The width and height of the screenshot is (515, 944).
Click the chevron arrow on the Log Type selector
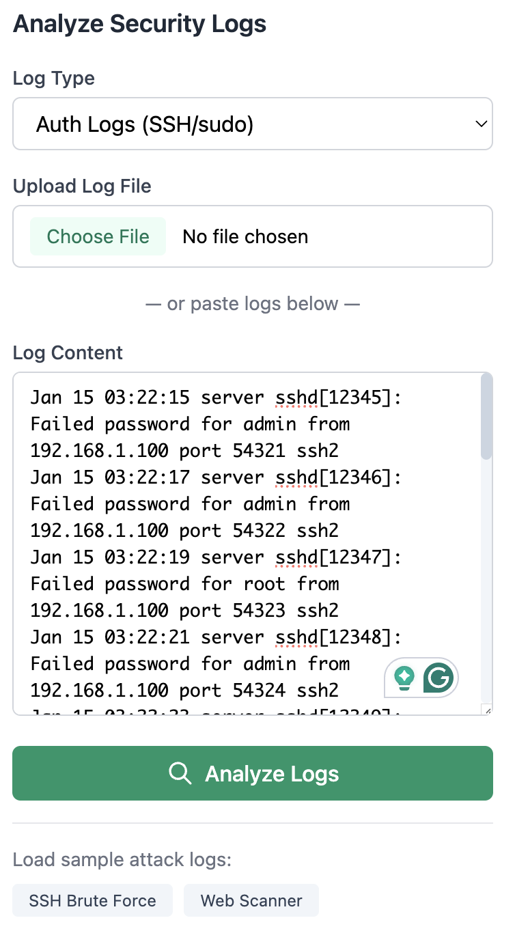point(480,124)
